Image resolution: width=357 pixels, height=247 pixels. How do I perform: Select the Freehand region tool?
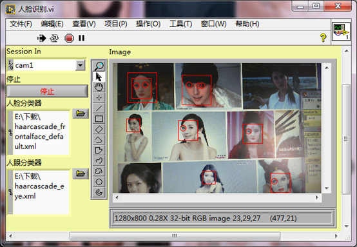[x=99, y=172]
